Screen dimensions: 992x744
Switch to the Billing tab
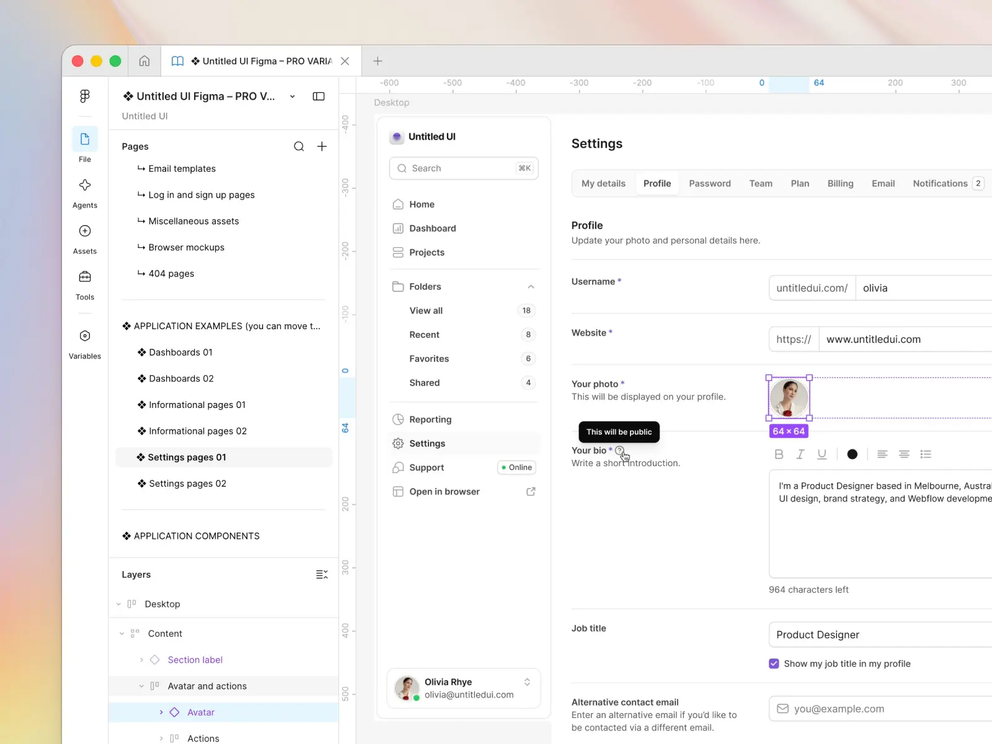tap(840, 184)
